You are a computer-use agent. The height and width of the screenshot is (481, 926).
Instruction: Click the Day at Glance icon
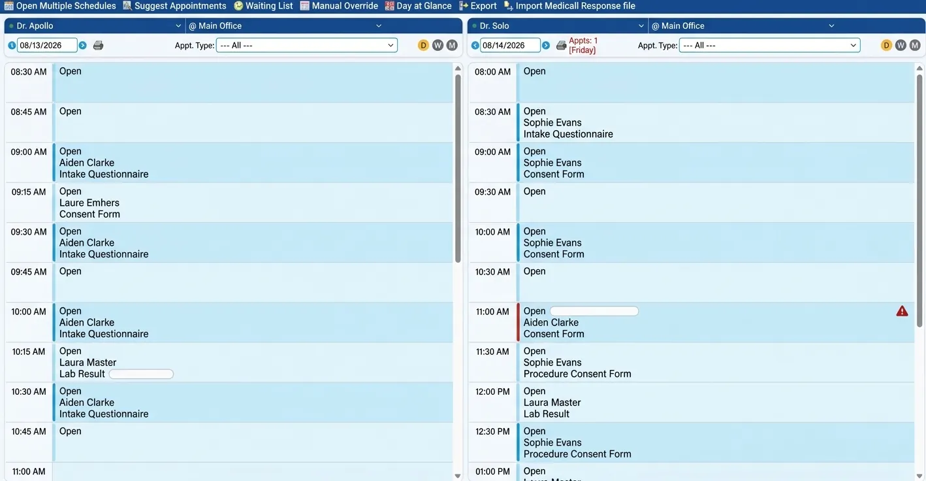pyautogui.click(x=389, y=6)
